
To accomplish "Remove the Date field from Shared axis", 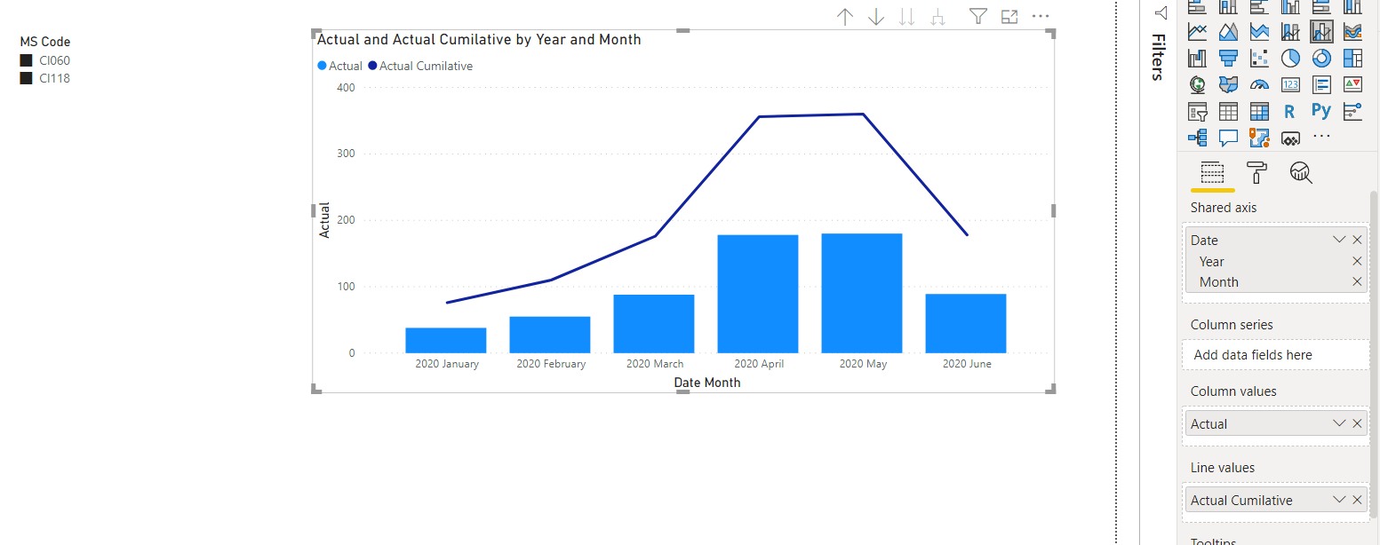I will 1357,240.
